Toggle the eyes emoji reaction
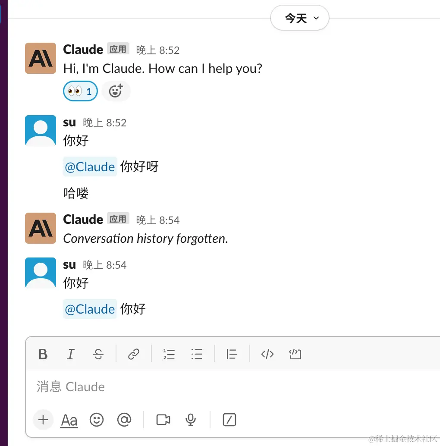Viewport: 440px width, 446px height. pyautogui.click(x=80, y=91)
